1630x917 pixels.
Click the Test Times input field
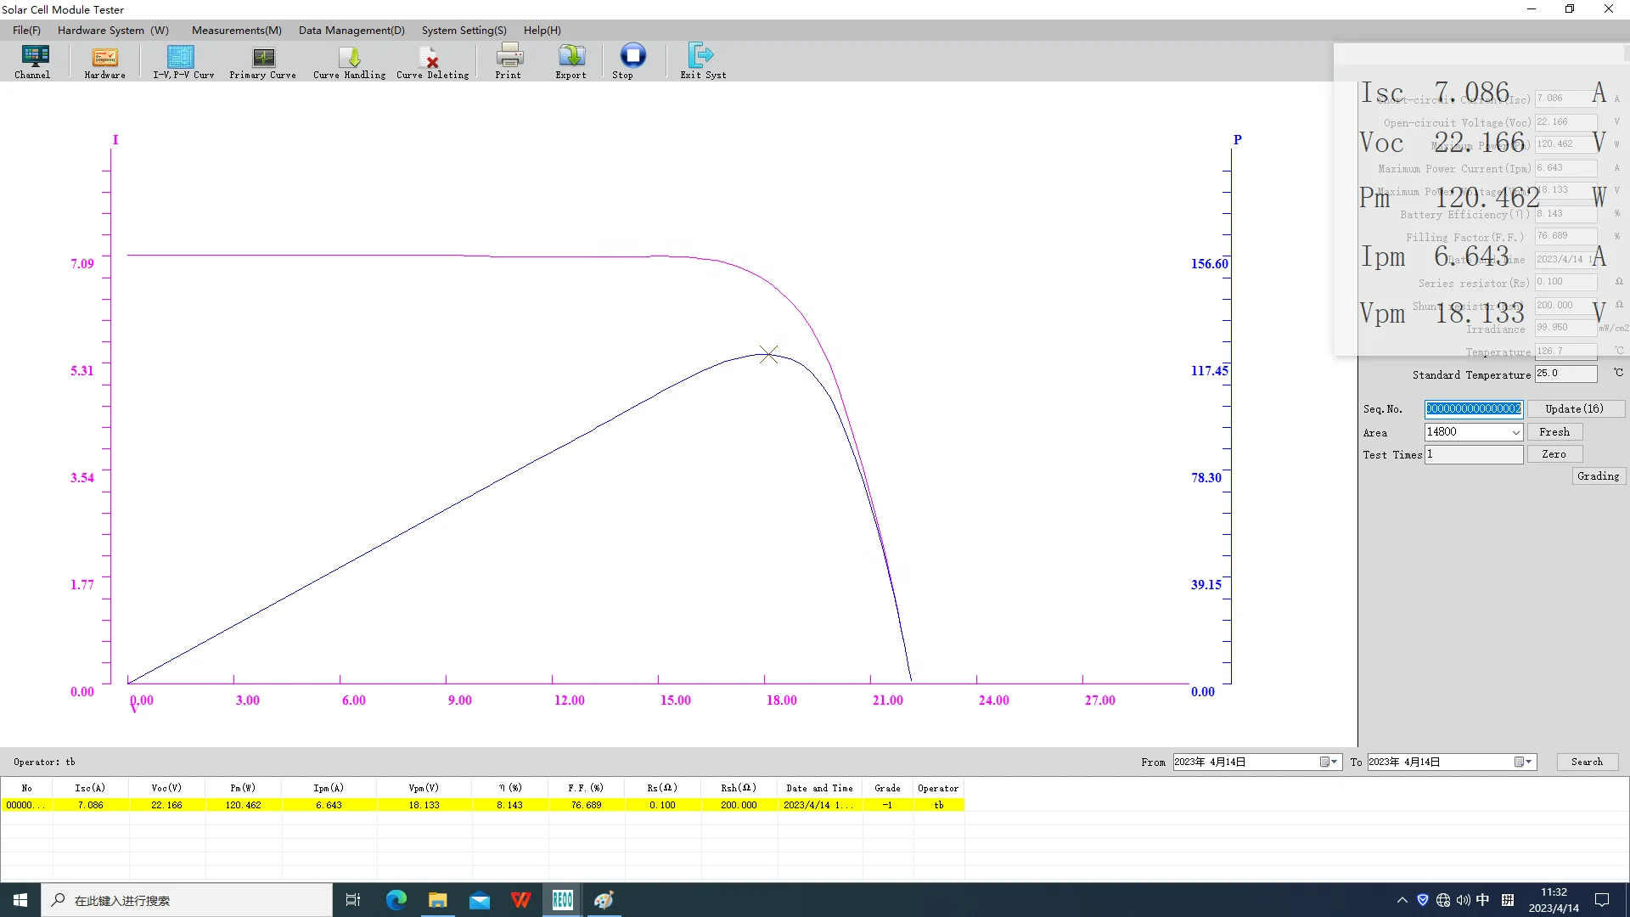coord(1473,455)
